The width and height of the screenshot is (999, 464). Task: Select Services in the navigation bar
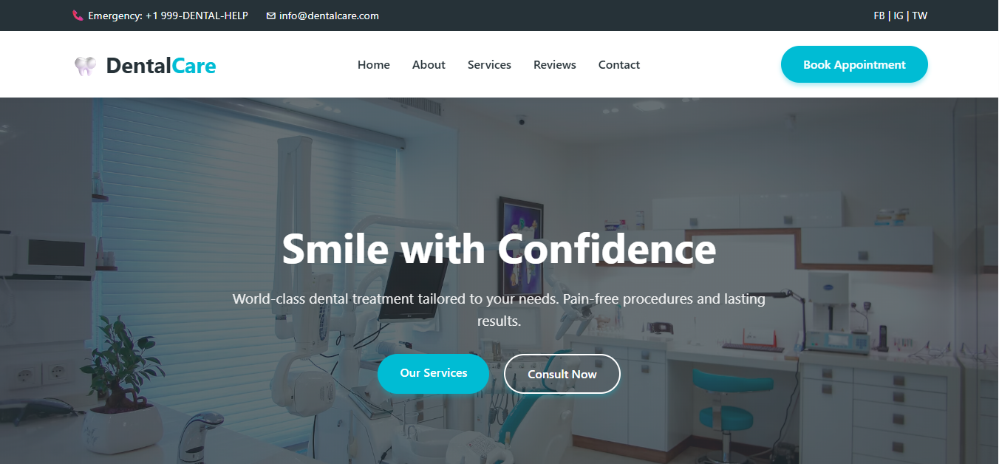[489, 65]
